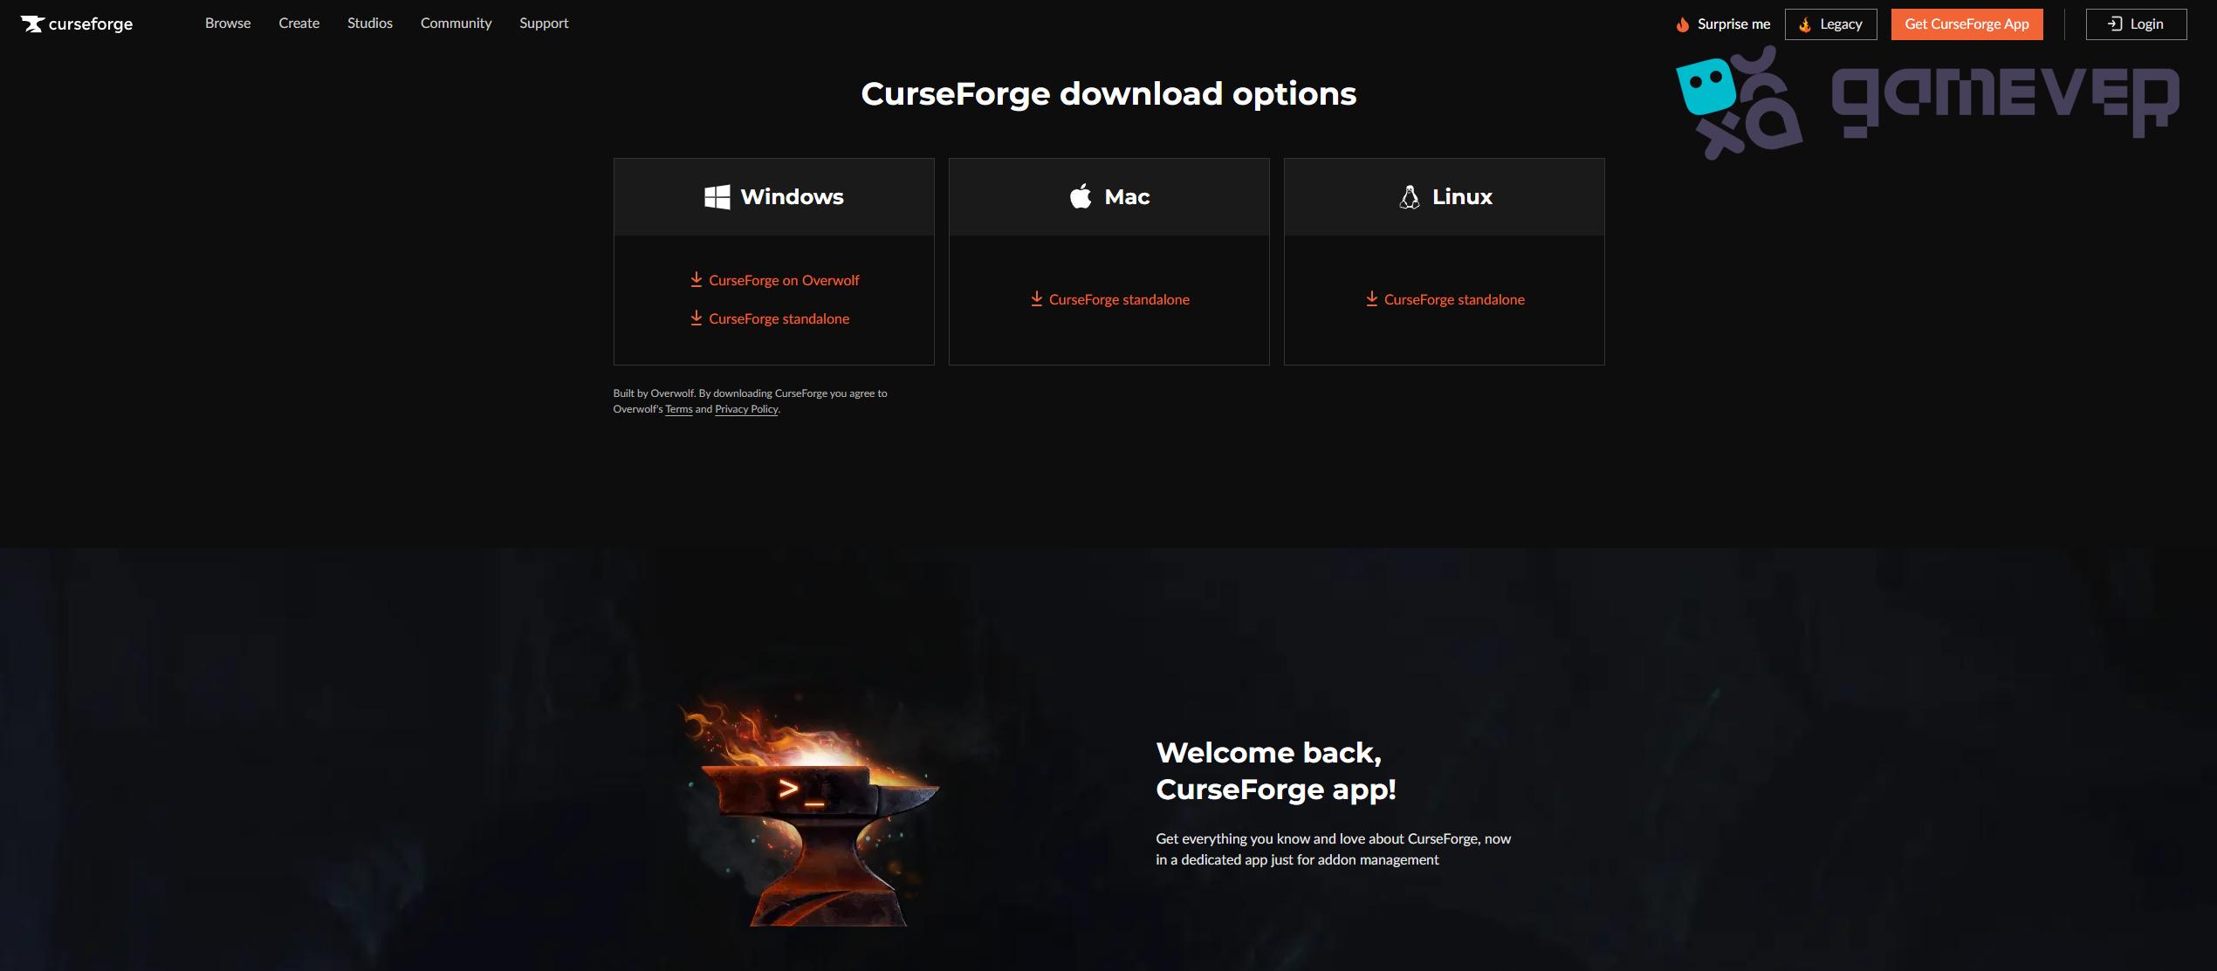Viewport: 2217px width, 971px height.
Task: Open the Create menu
Action: 299,23
